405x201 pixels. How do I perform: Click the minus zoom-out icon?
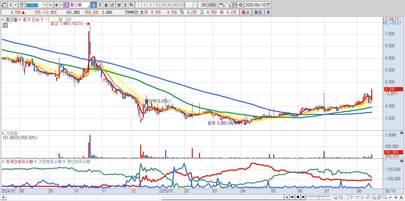point(390,197)
